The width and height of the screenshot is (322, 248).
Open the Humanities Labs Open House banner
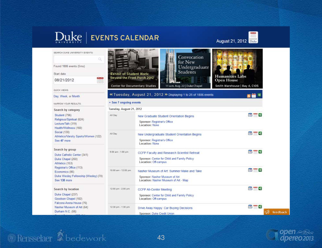pos(237,69)
